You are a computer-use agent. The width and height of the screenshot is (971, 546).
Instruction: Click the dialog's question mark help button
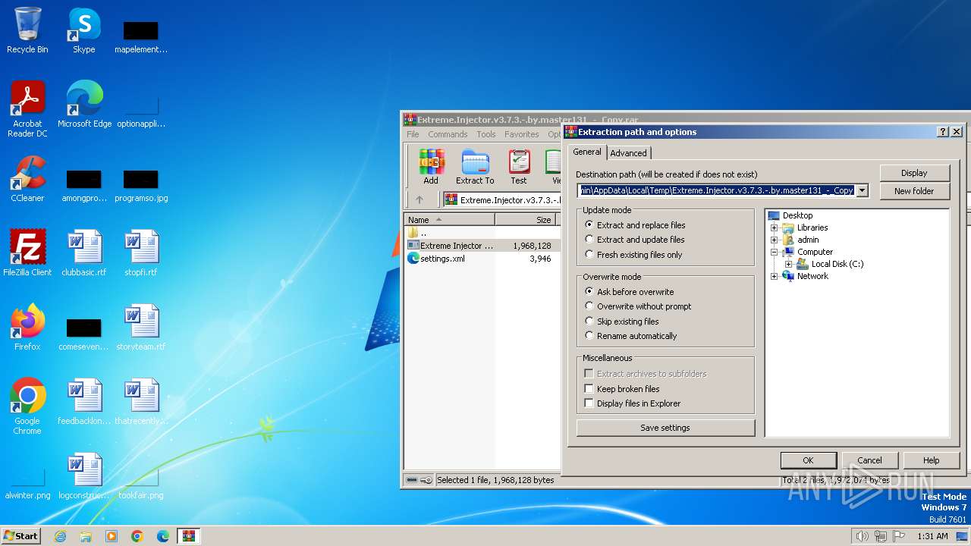point(943,132)
